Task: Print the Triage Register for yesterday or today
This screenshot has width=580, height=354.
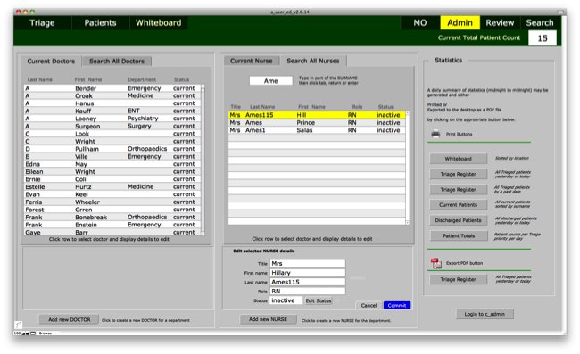Action: tap(459, 174)
